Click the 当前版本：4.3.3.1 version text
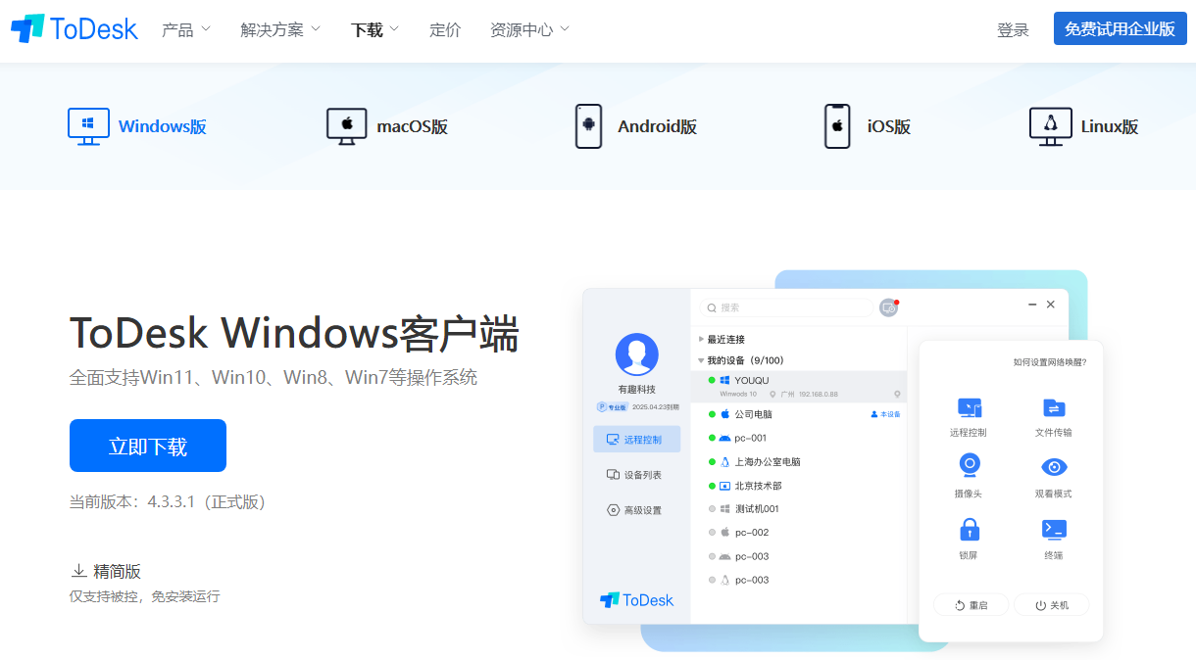 click(167, 501)
